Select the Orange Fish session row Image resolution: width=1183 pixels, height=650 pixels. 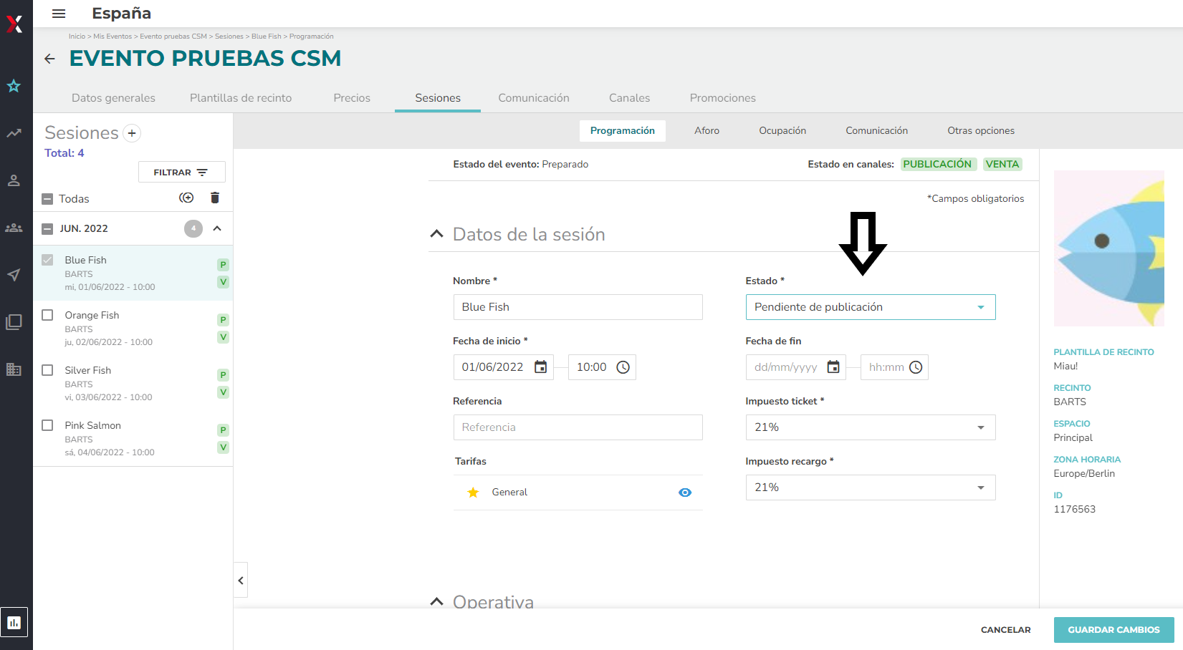click(x=133, y=329)
